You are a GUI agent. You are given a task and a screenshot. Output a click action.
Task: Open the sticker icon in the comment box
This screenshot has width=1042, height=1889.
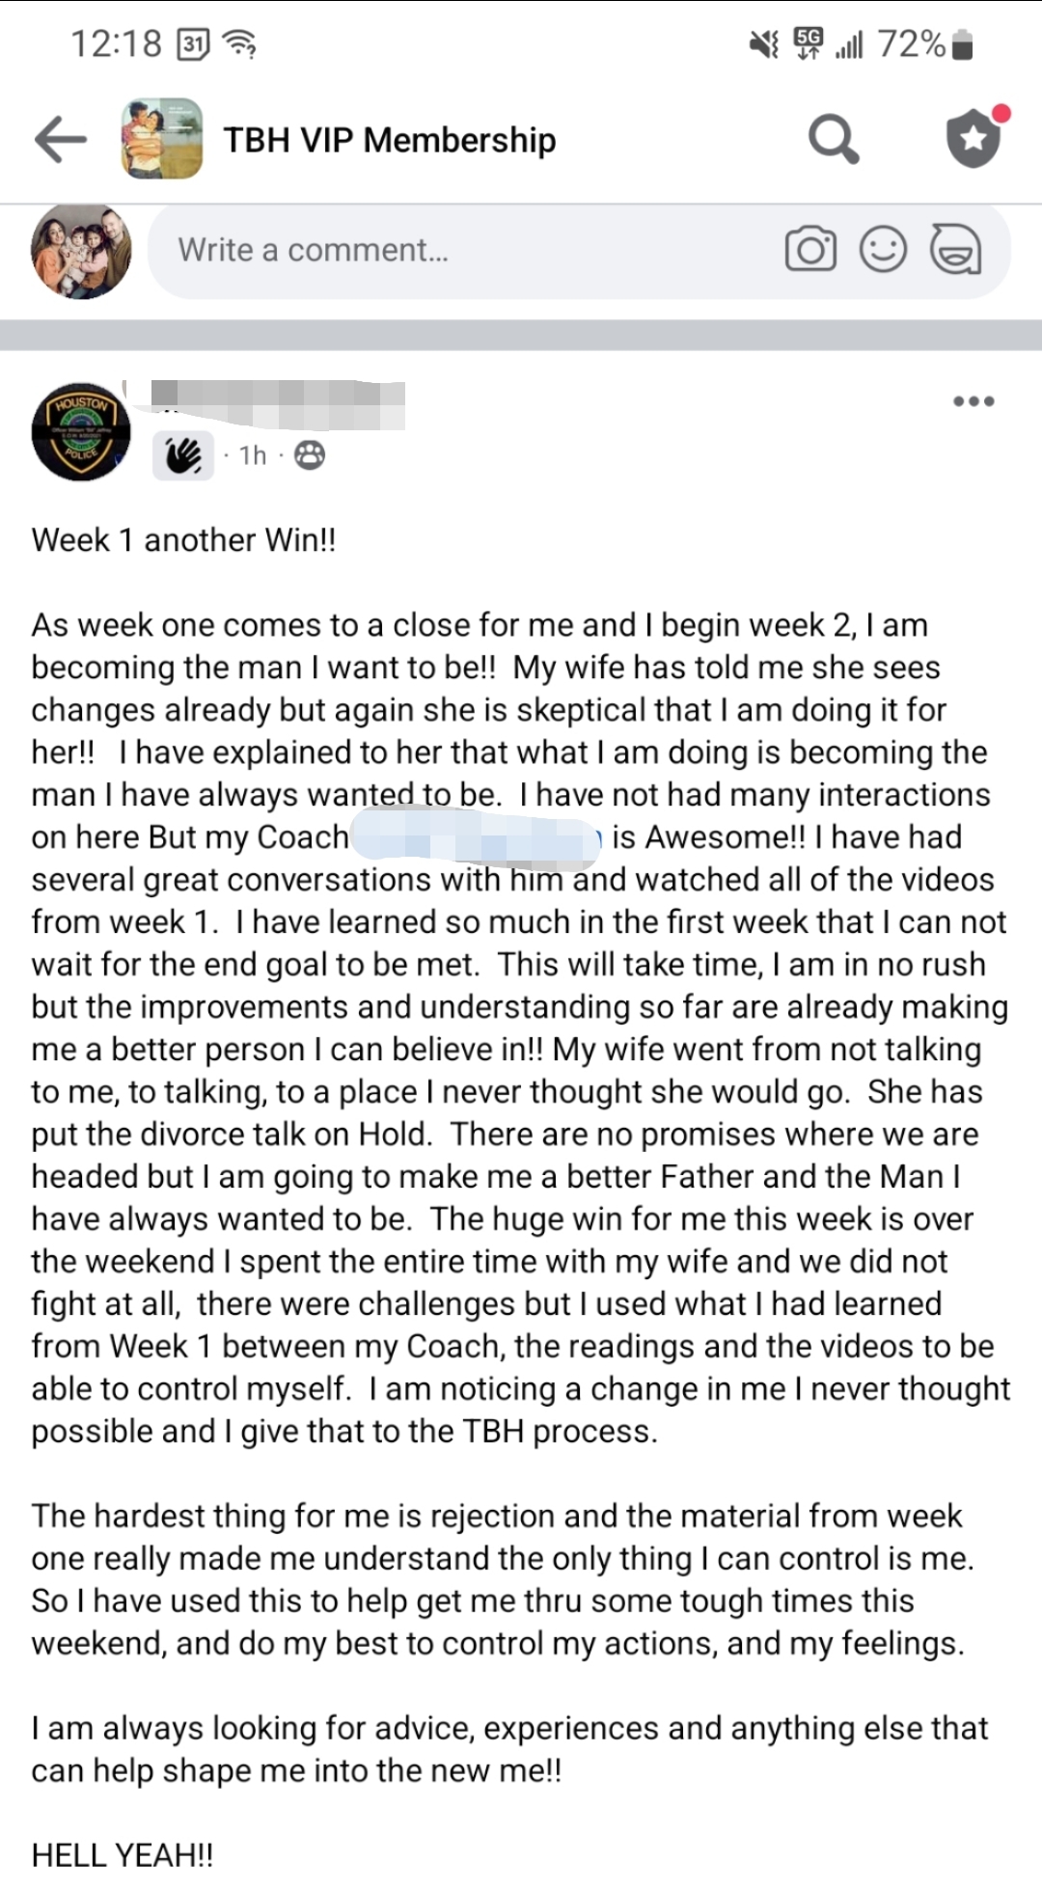tap(955, 251)
